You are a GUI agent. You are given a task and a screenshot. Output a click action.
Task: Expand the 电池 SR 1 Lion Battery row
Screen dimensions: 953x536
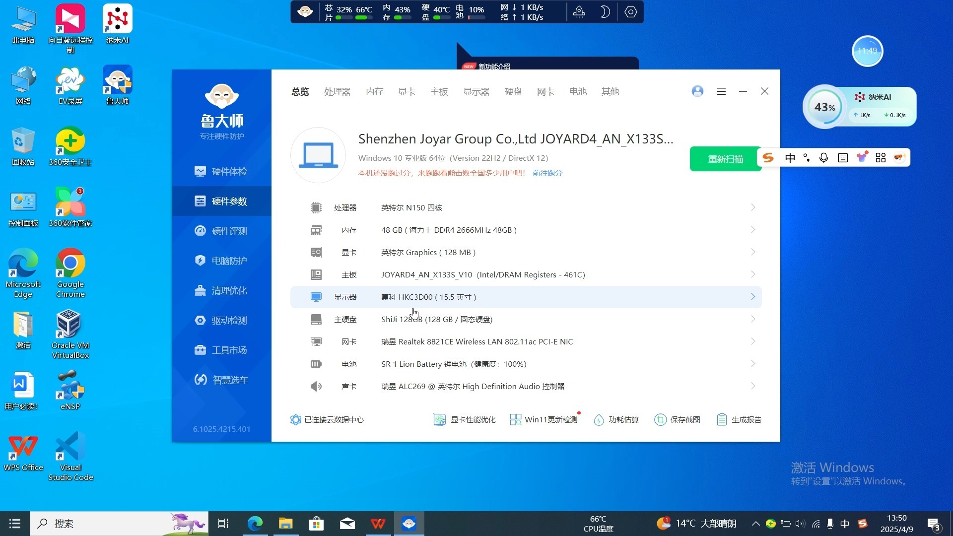(x=526, y=364)
